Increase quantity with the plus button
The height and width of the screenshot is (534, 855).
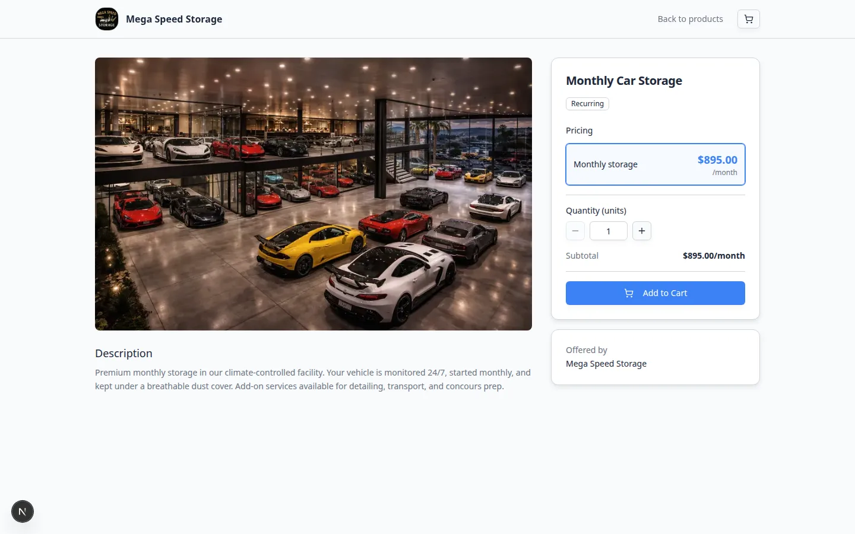click(642, 231)
